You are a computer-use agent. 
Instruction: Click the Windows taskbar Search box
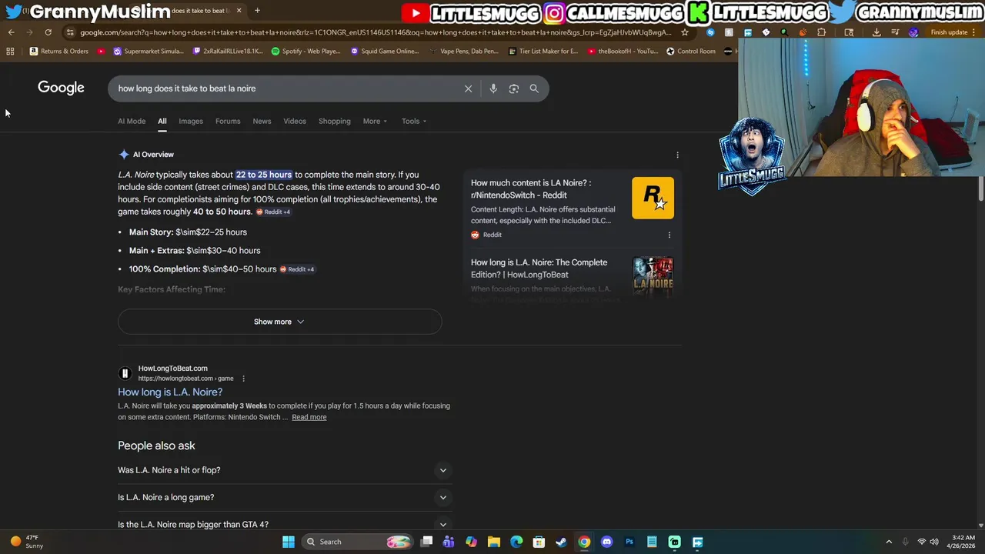pyautogui.click(x=356, y=542)
